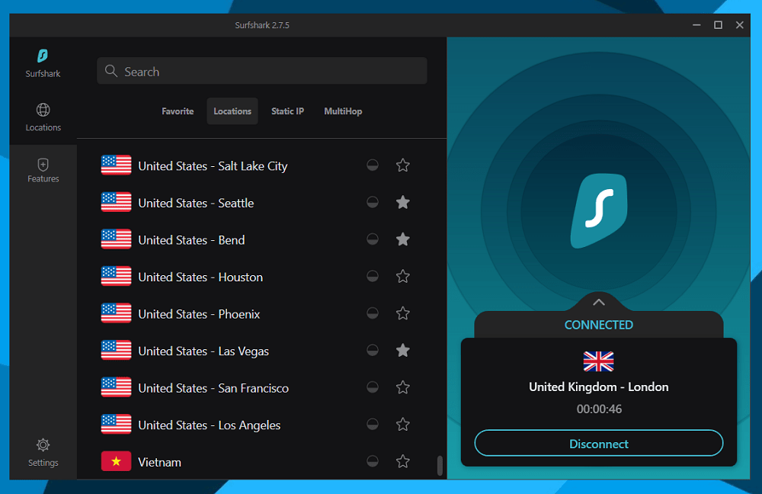Favorite the Salt Lake City server star
Viewport: 762px width, 494px height.
pyautogui.click(x=403, y=165)
